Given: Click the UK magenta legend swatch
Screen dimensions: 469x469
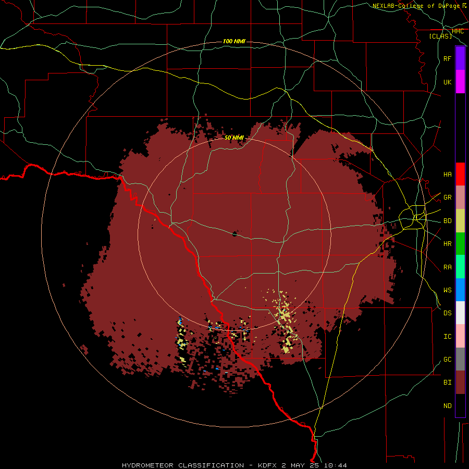Looking at the screenshot, I should coord(460,82).
